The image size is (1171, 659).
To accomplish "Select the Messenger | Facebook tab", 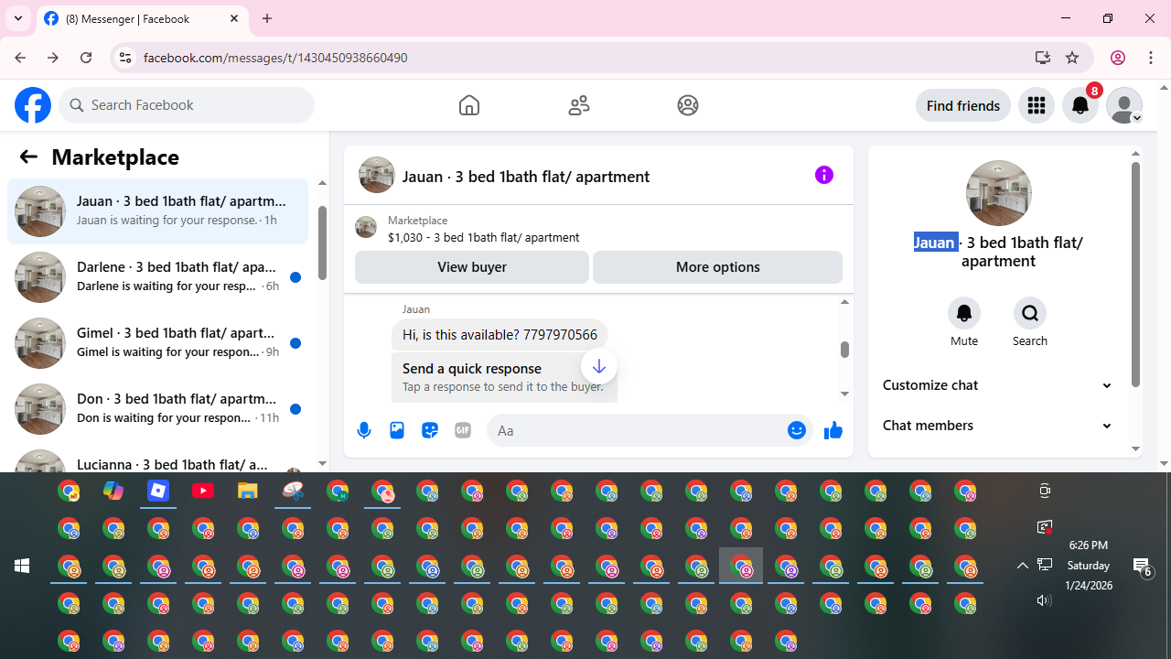I will coord(143,18).
